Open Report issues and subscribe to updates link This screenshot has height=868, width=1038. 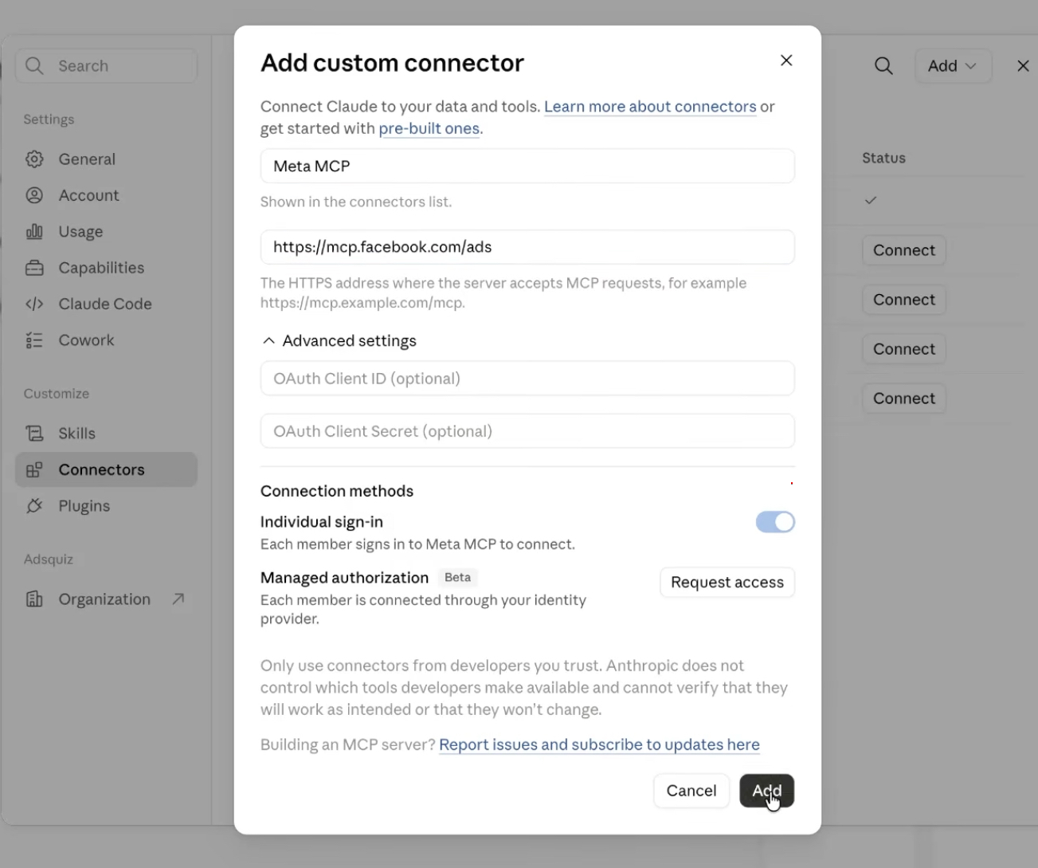click(599, 744)
